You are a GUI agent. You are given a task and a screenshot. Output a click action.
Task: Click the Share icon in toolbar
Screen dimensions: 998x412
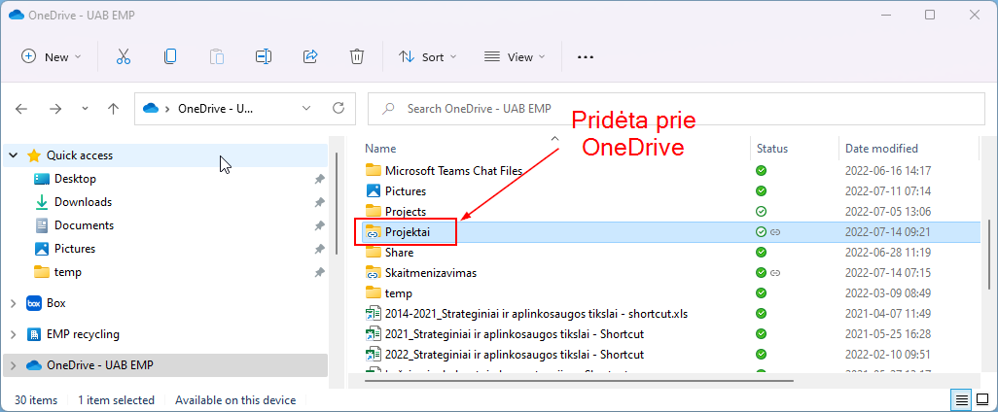click(310, 57)
